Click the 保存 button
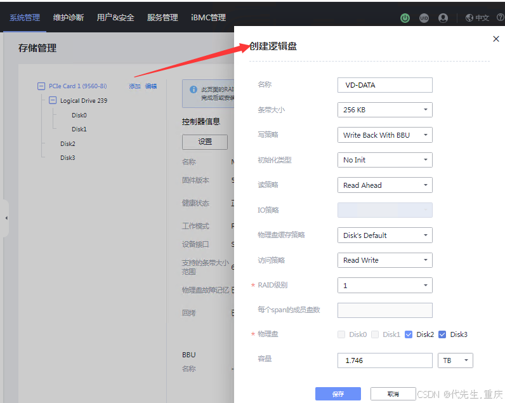The image size is (505, 403). (338, 393)
